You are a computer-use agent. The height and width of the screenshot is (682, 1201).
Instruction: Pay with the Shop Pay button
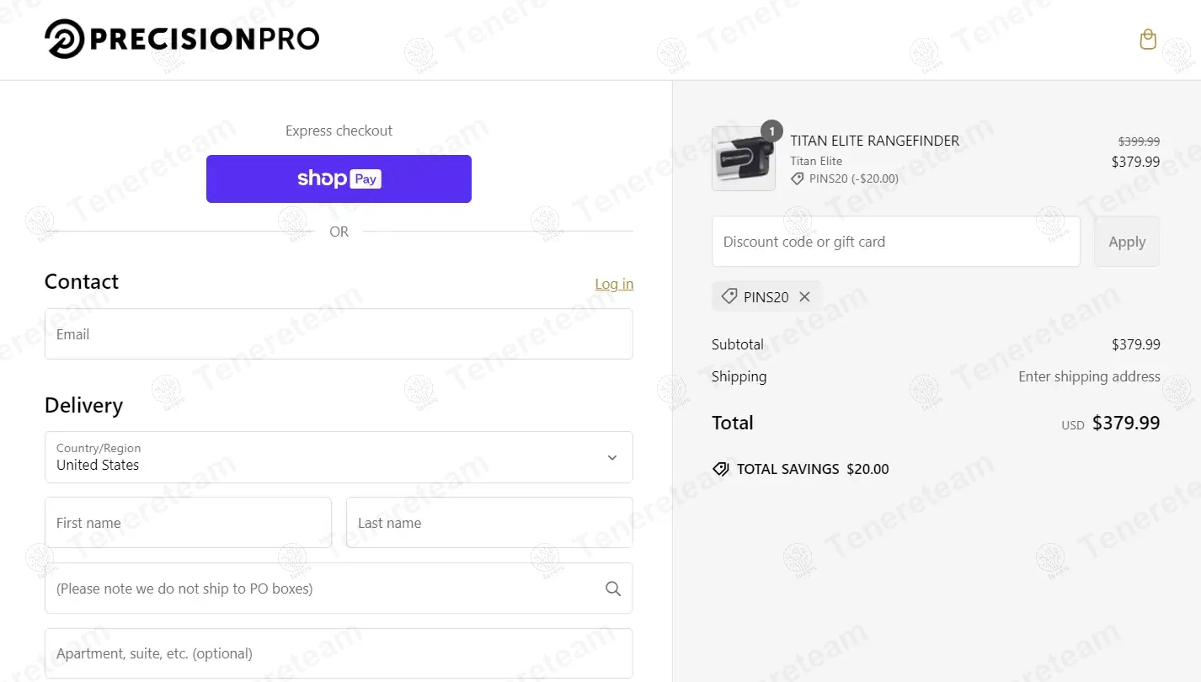point(339,178)
